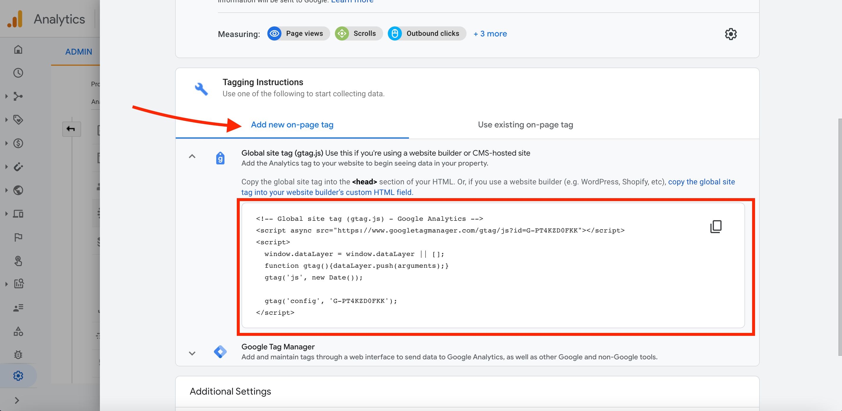Click the ADMIN tab label
Image resolution: width=842 pixels, height=411 pixels.
78,52
